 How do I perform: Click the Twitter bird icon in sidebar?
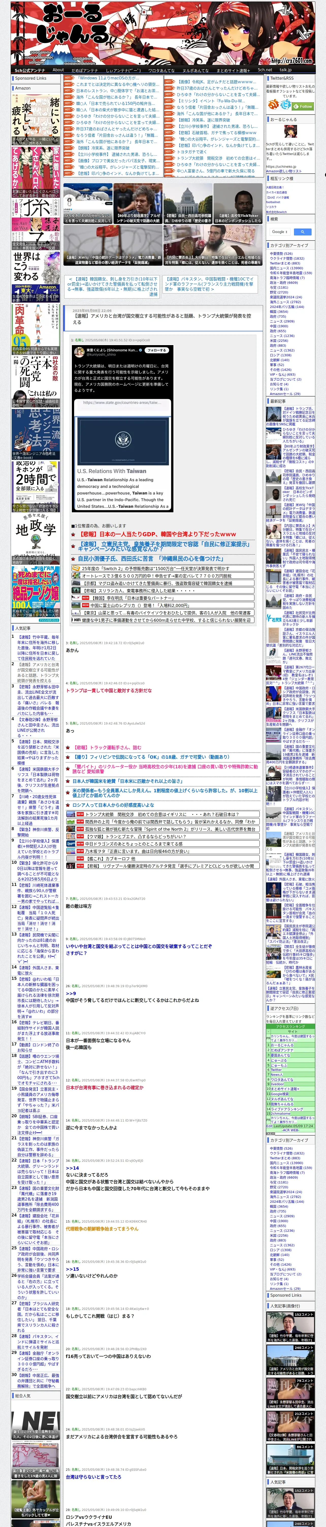[286, 105]
